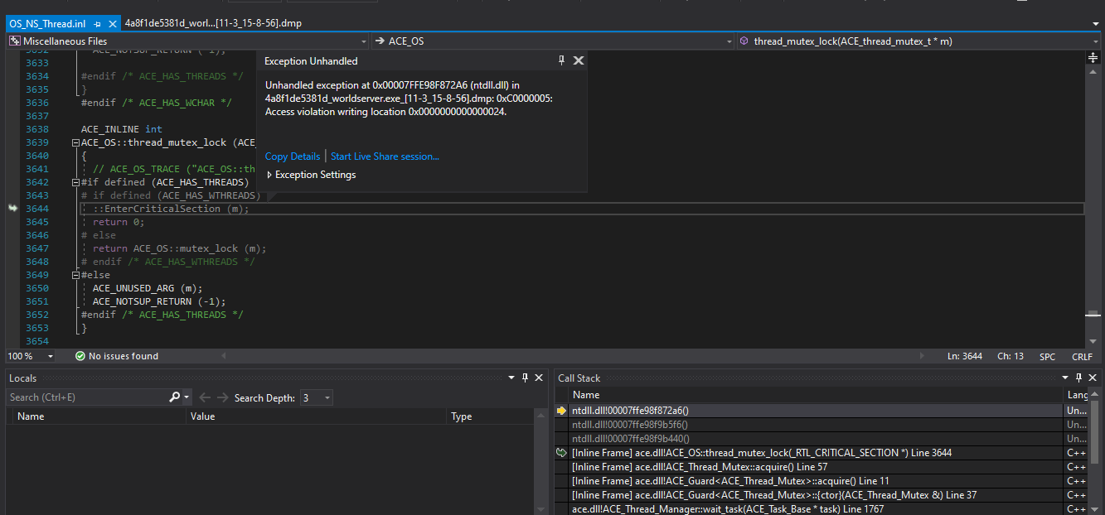Viewport: 1105px width, 515px height.
Task: Click the editor vertical scrollbar down arrow
Action: point(1093,341)
